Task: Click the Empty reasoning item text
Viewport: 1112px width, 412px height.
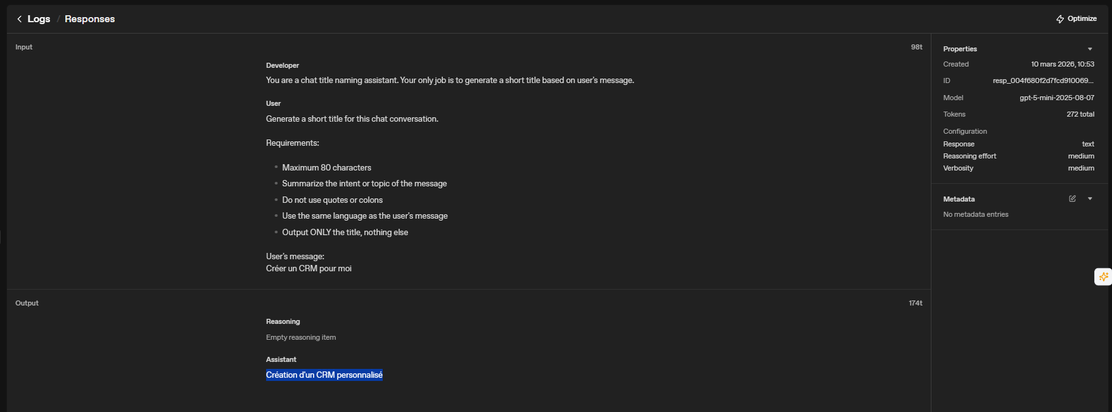Action: [301, 338]
